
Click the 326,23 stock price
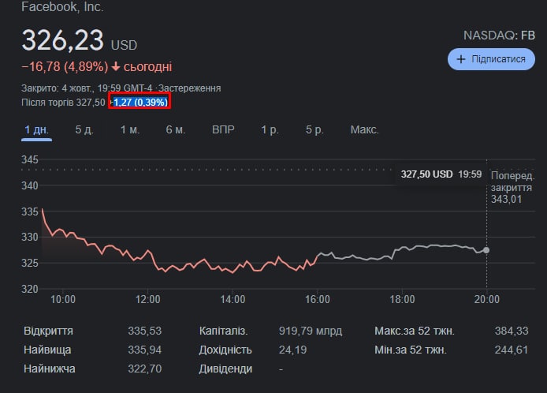pos(63,40)
